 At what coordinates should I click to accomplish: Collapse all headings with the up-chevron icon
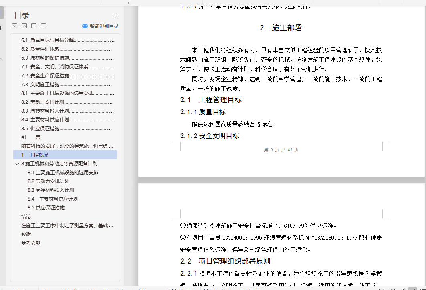24,26
